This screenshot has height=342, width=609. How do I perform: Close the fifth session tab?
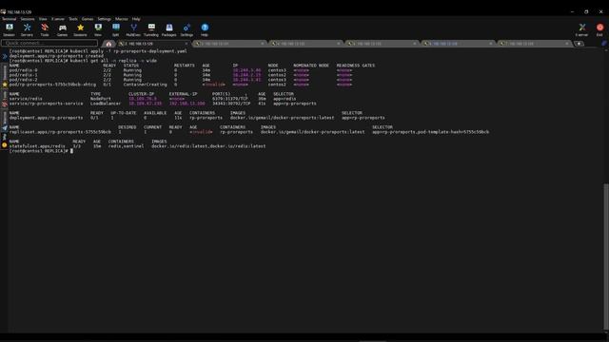[491, 44]
